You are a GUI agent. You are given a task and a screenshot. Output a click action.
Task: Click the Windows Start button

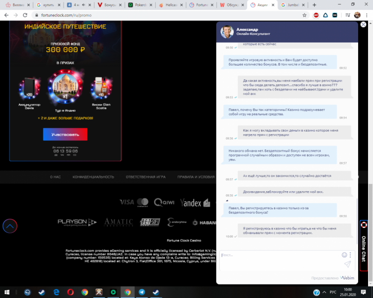[6, 292]
